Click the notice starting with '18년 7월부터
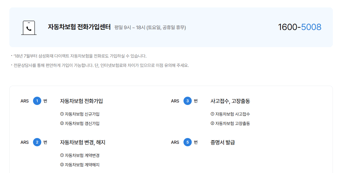This screenshot has height=173, width=340. tap(79, 56)
